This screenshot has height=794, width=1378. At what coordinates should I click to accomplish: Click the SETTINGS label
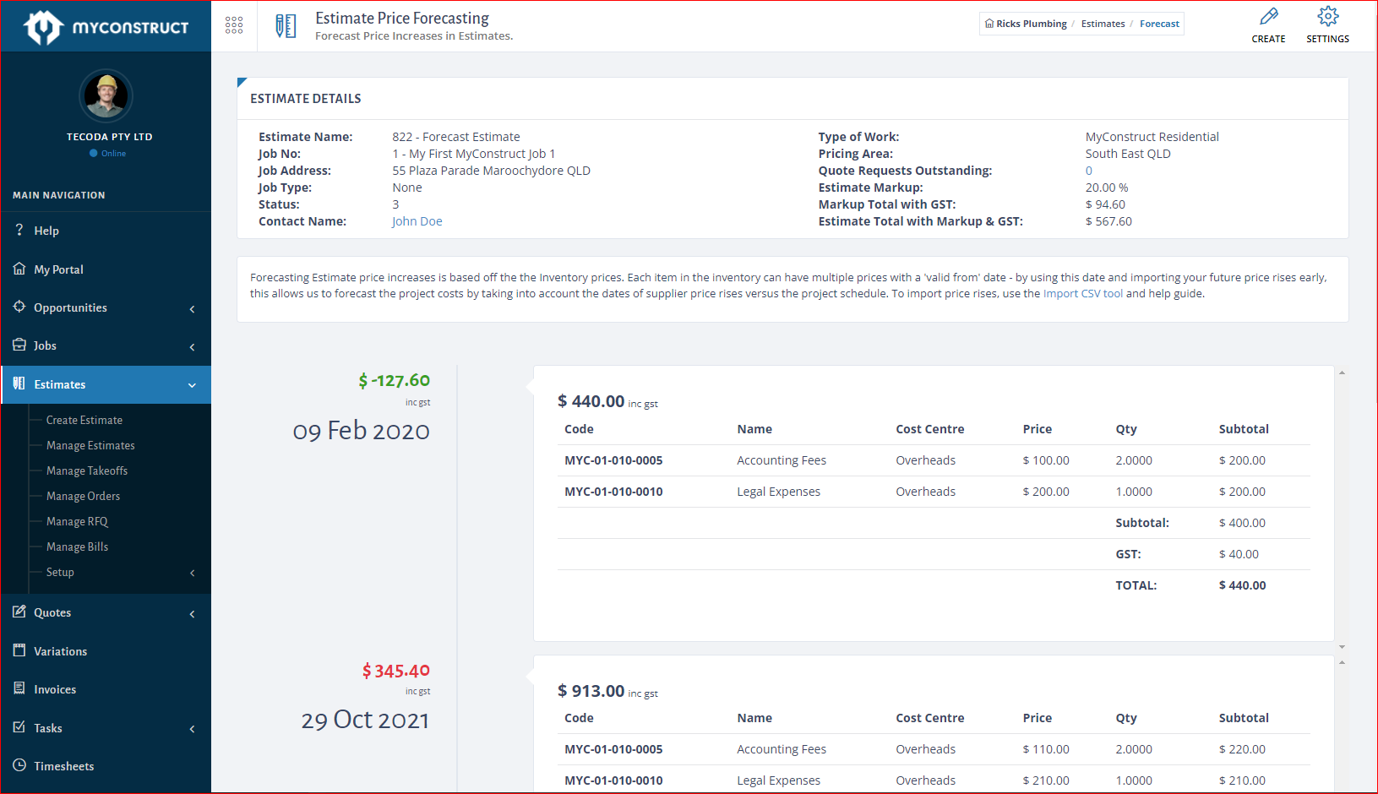tap(1327, 39)
